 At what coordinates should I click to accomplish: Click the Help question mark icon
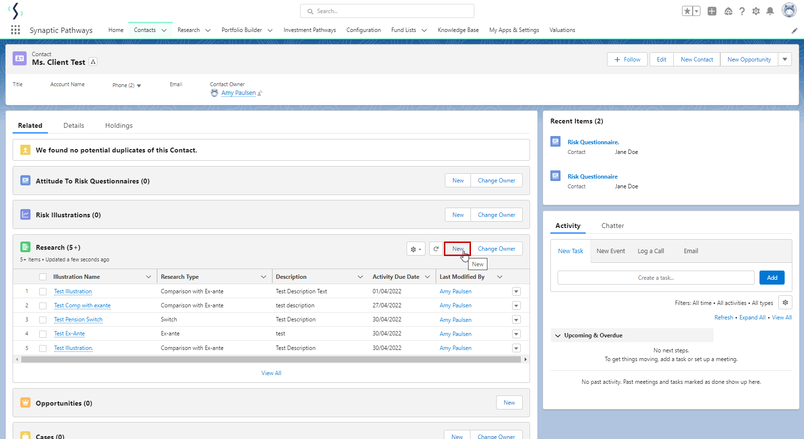(x=742, y=11)
